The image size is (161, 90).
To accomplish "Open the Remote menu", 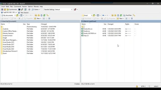I will point(36,6).
